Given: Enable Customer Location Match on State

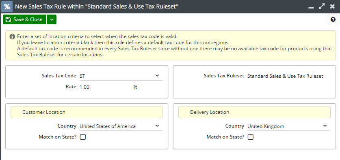Looking at the screenshot, I should pyautogui.click(x=83, y=137).
